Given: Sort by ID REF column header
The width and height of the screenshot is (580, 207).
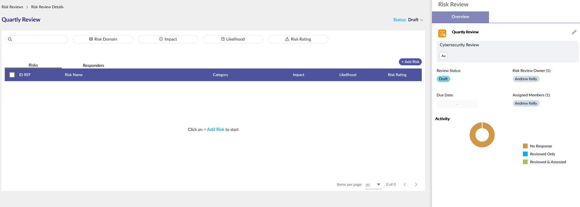Looking at the screenshot, I should pos(25,75).
